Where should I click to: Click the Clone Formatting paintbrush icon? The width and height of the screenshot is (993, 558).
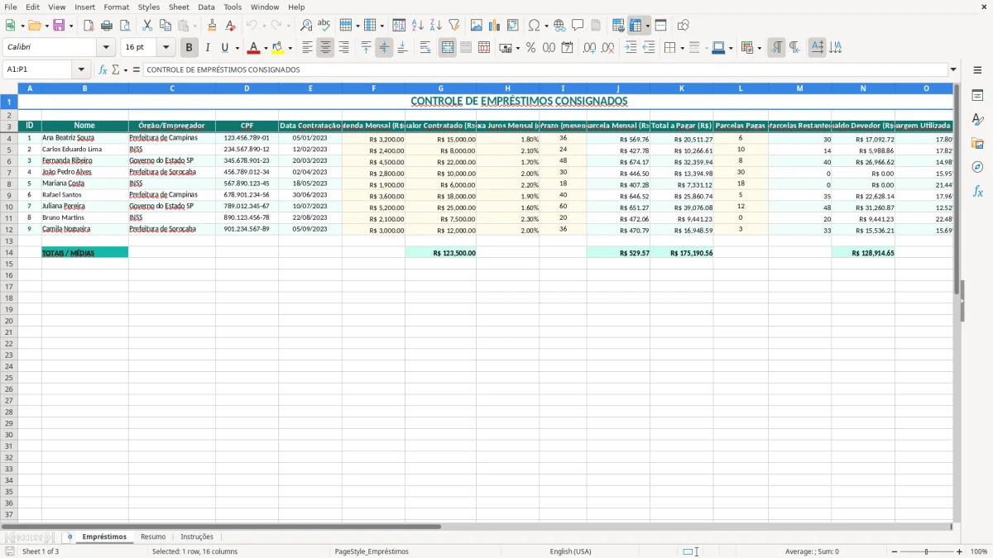point(212,26)
